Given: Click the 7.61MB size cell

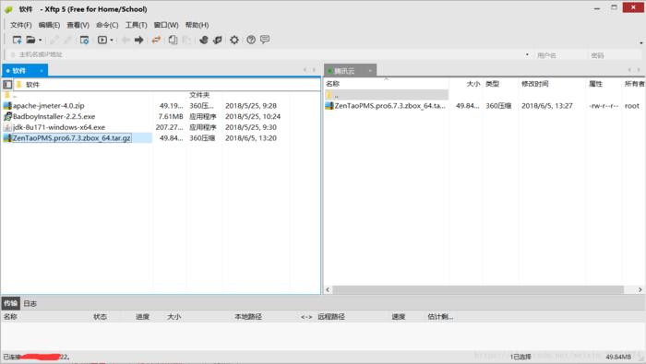Looking at the screenshot, I should click(171, 116).
